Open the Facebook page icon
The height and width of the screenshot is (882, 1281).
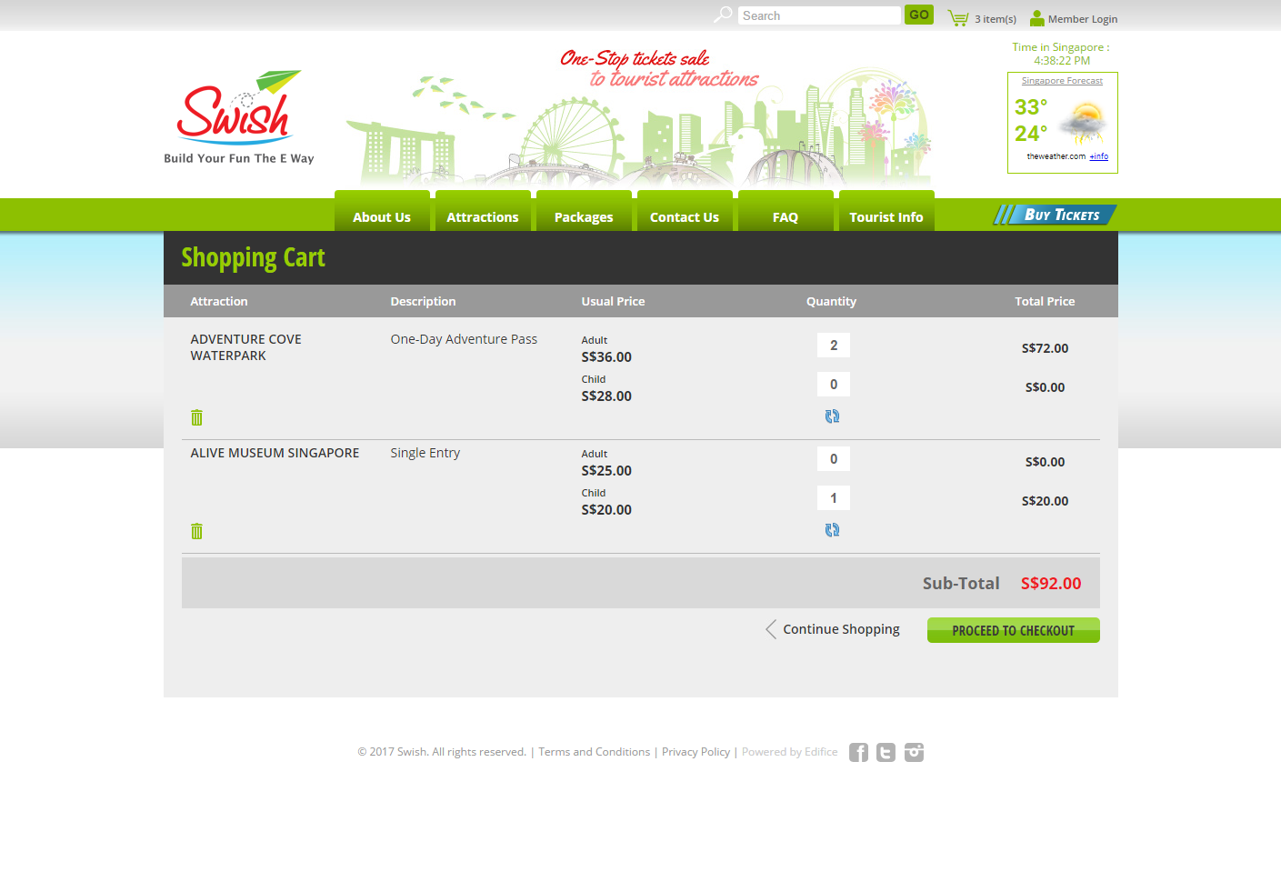coord(859,752)
